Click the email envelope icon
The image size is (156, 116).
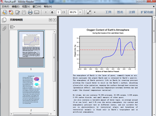tap(37, 12)
